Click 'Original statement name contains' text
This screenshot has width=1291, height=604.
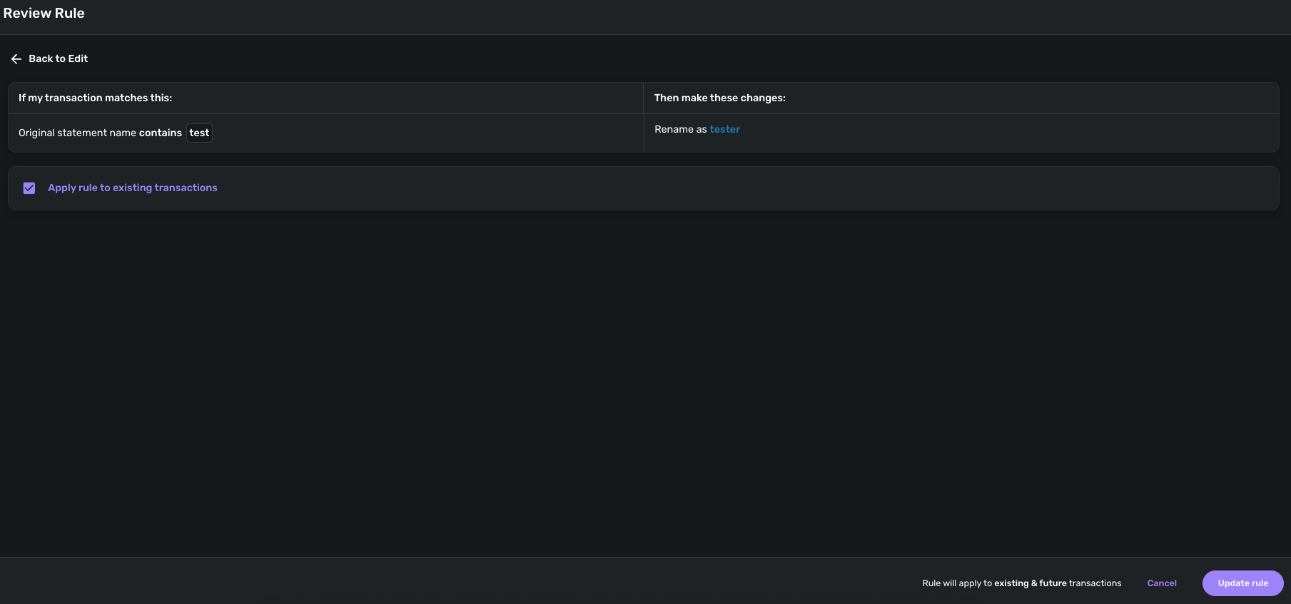100,133
